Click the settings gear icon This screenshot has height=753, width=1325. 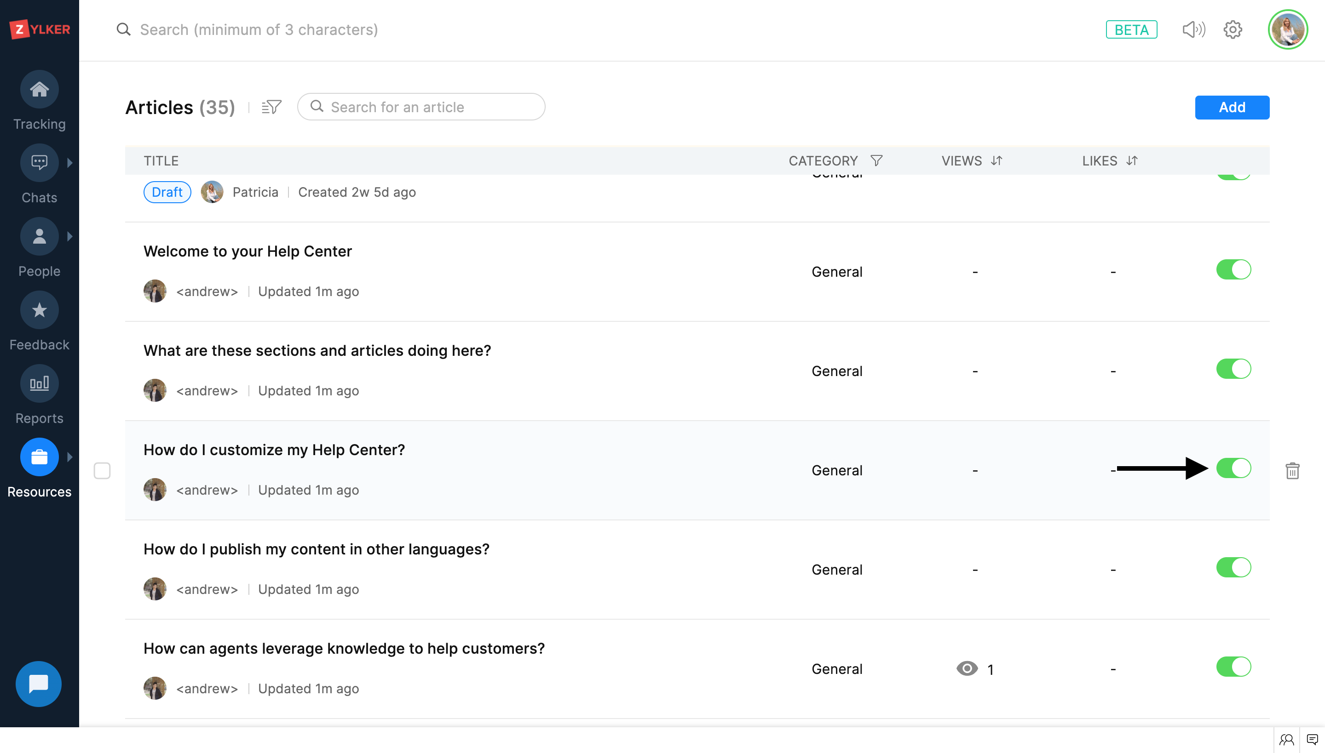pos(1233,29)
